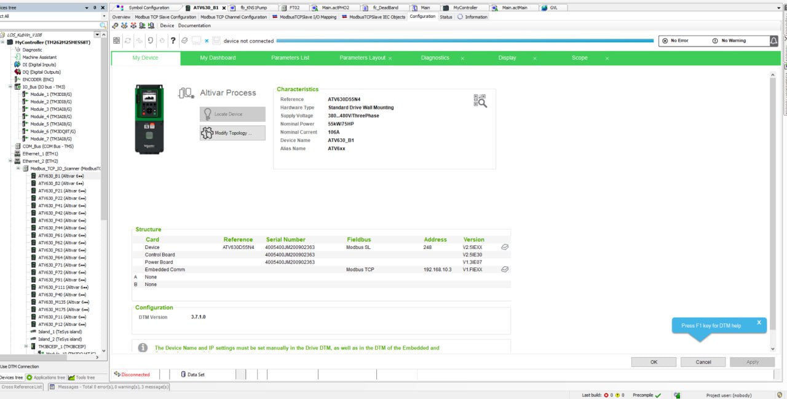Click book icon in Device structure row
The image size is (787, 399).
pos(505,247)
